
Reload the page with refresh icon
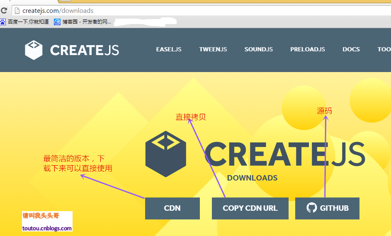[4, 10]
